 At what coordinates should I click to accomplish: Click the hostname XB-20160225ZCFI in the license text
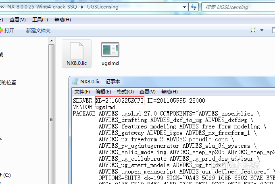119,101
